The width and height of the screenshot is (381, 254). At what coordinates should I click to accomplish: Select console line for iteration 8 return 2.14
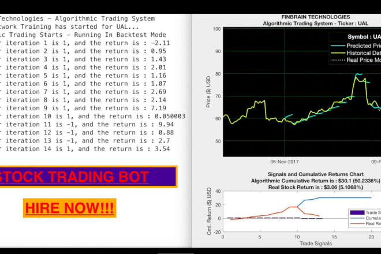pyautogui.click(x=83, y=100)
